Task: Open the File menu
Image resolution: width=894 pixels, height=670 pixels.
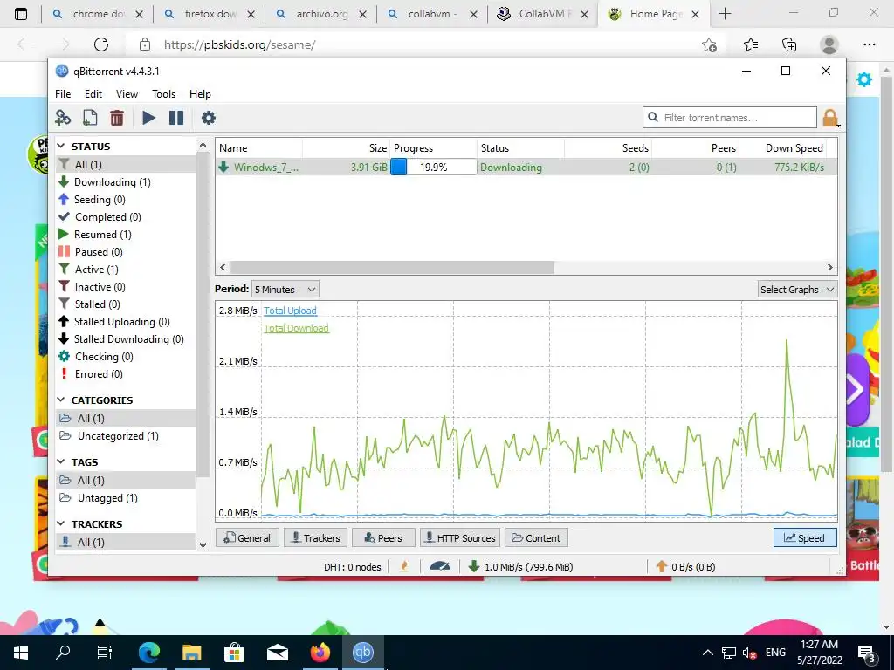Action: tap(63, 94)
